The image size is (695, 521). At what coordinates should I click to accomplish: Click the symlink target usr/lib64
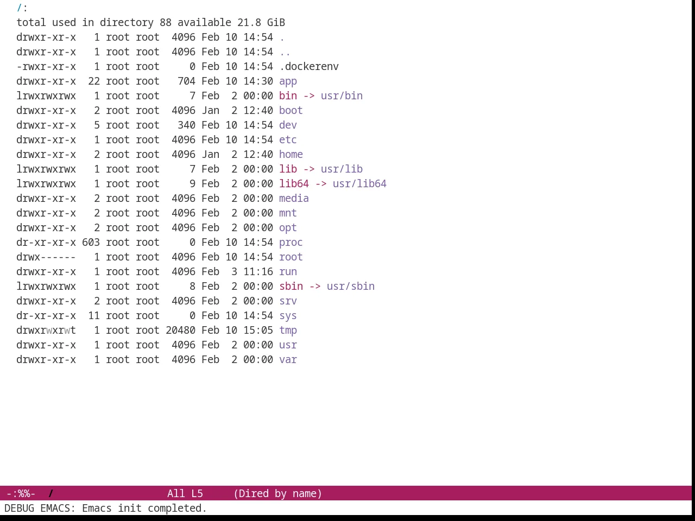point(359,183)
